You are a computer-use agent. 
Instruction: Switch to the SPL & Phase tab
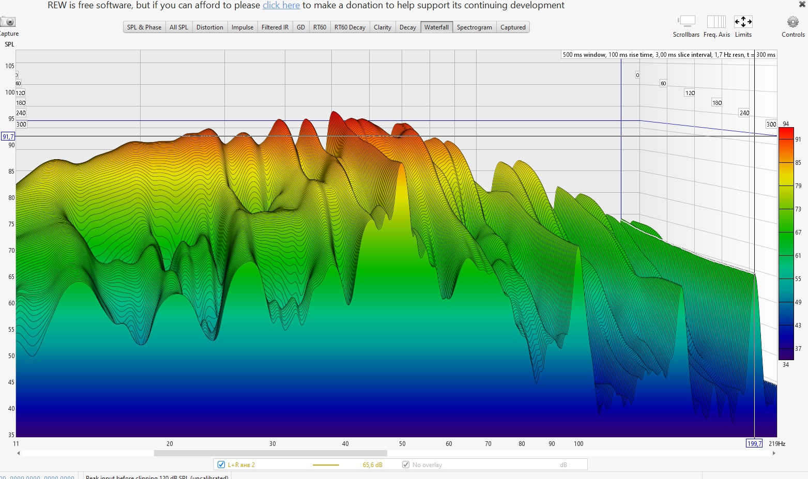(x=144, y=27)
